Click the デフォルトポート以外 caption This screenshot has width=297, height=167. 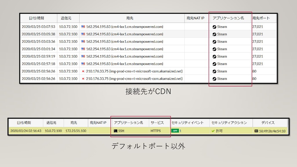(148, 146)
